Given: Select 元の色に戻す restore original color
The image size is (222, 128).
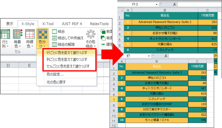Looking at the screenshot, I should point(56,82).
